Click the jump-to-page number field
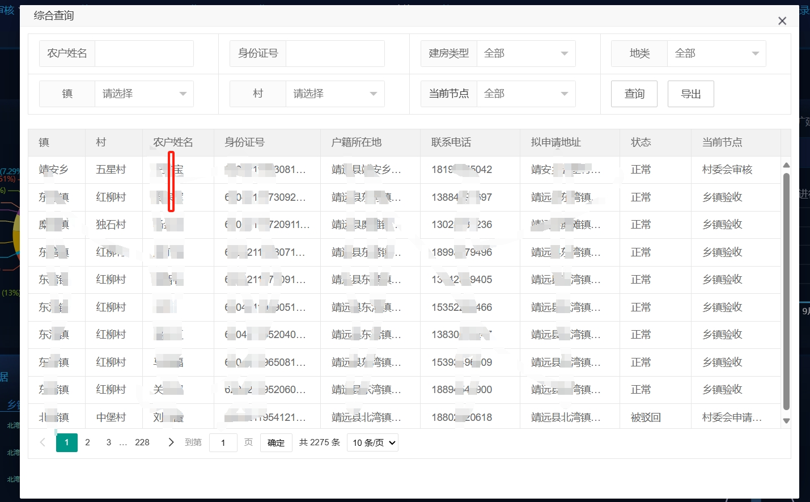The image size is (810, 502). click(x=223, y=442)
